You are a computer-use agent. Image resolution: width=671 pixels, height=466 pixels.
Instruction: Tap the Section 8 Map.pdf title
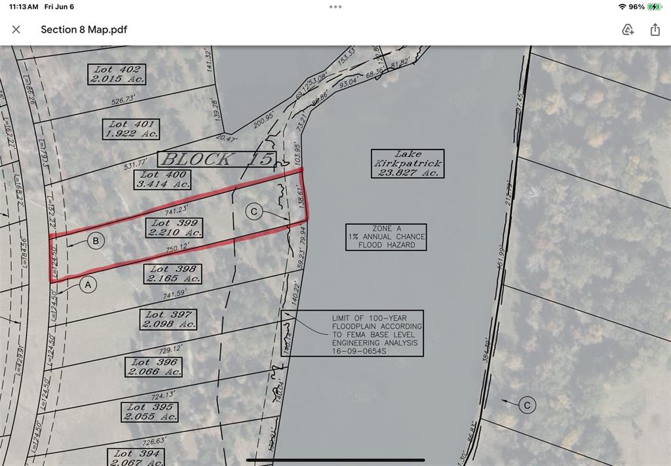84,29
